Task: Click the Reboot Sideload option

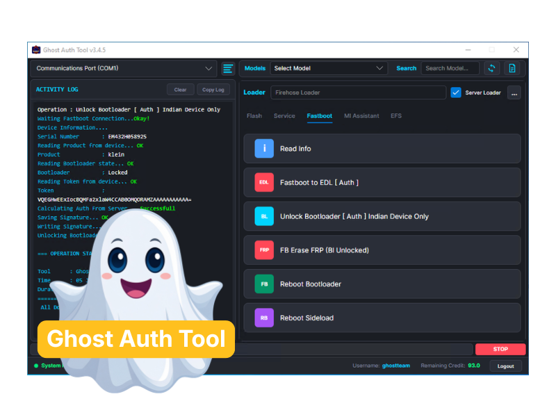Action: click(x=382, y=318)
